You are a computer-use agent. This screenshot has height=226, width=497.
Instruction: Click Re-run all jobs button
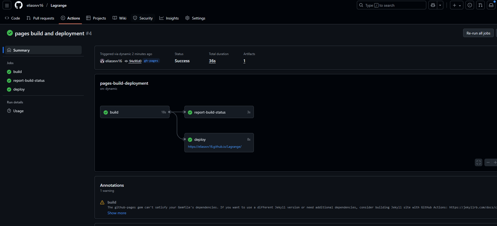pos(478,33)
